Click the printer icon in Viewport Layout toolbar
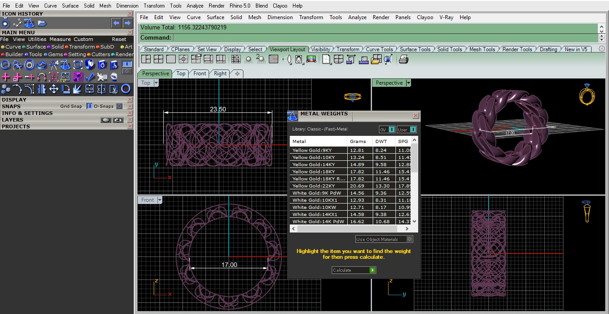This screenshot has width=609, height=314. [x=403, y=59]
